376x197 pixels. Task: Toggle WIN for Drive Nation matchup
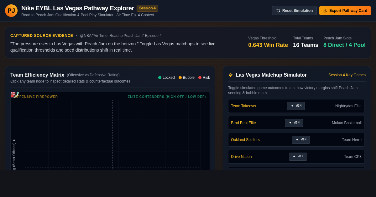[298, 157]
